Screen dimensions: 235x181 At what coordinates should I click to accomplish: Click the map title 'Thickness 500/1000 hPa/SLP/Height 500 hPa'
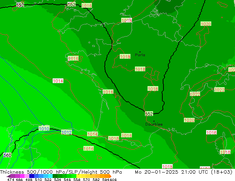pos(61,172)
